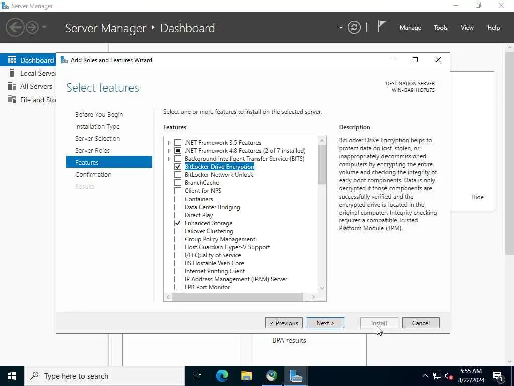Click the Next button in the wizard
514x386 pixels.
pos(325,323)
